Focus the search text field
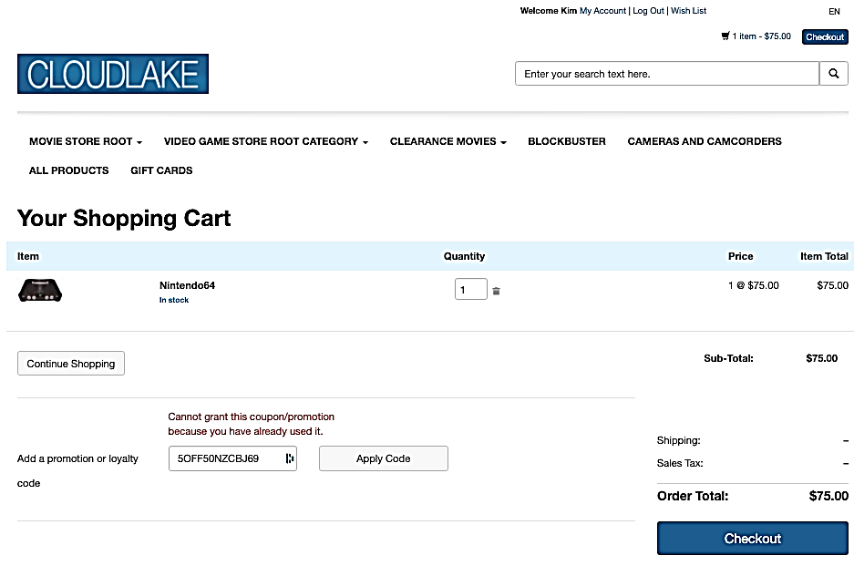The width and height of the screenshot is (854, 566). [x=667, y=74]
